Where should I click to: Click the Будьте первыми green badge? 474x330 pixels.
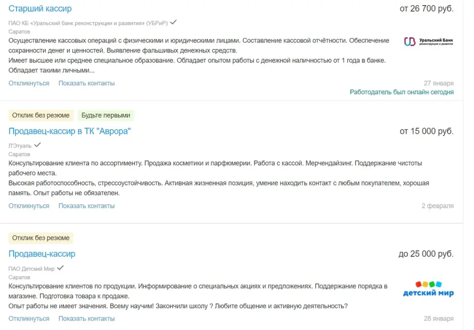(x=106, y=115)
